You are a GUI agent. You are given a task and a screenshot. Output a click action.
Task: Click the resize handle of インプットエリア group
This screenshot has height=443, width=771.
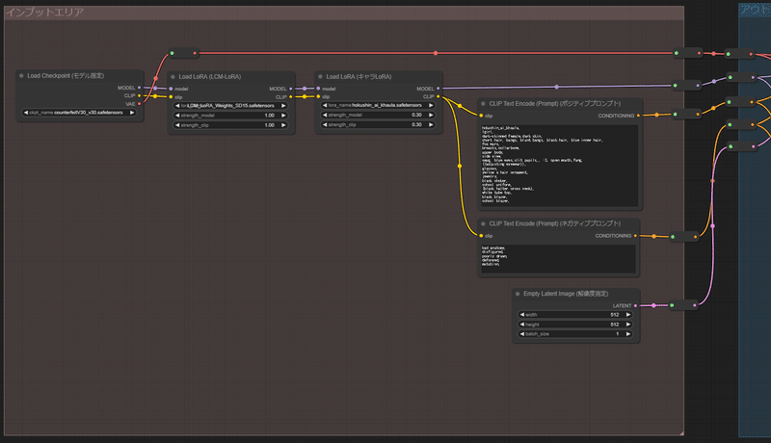click(681, 432)
